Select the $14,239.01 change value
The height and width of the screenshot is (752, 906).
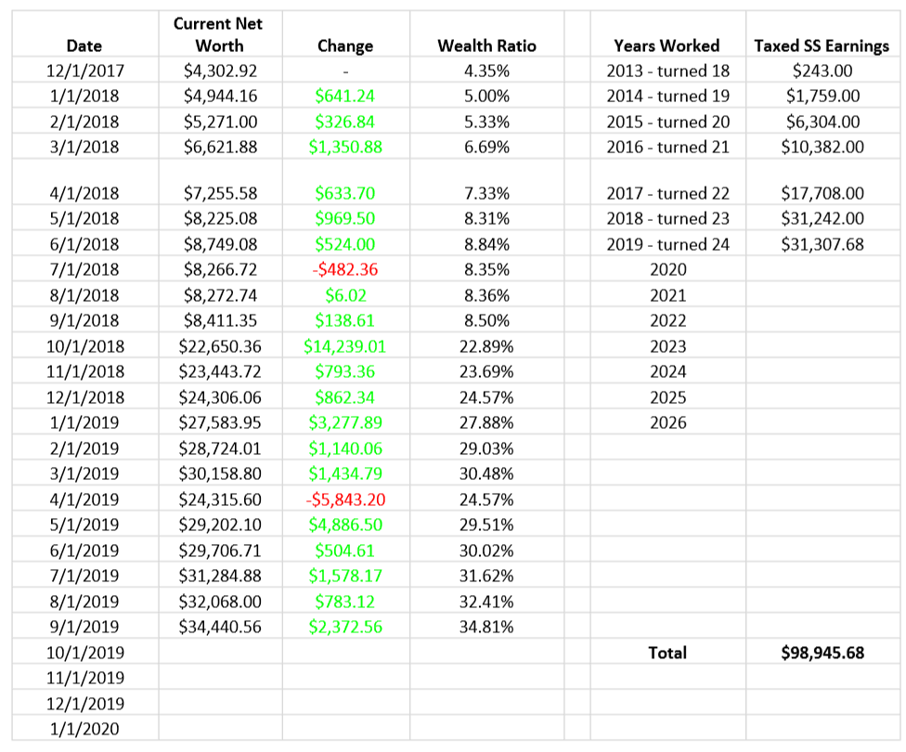pos(345,346)
